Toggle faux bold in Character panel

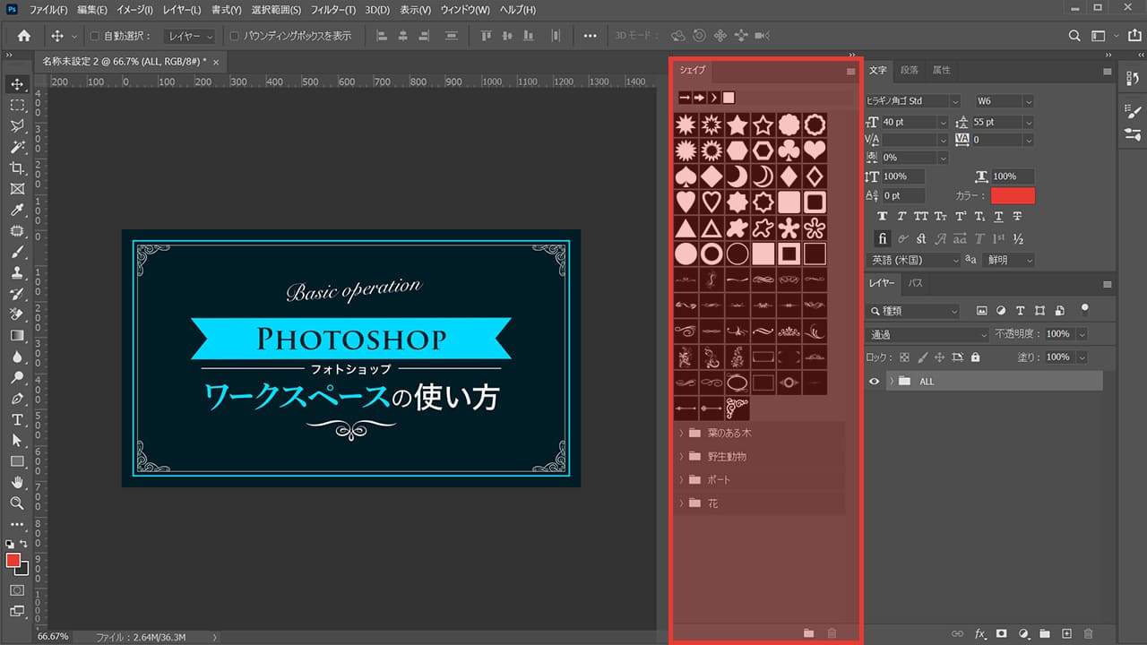883,217
